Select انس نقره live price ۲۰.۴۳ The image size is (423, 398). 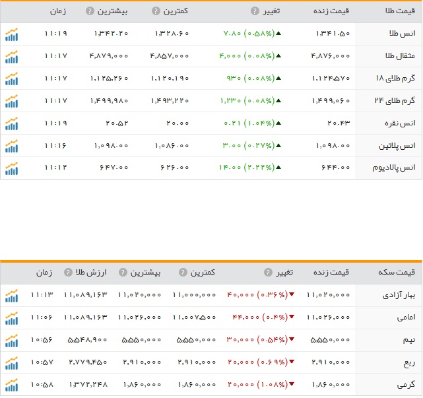[x=339, y=123]
